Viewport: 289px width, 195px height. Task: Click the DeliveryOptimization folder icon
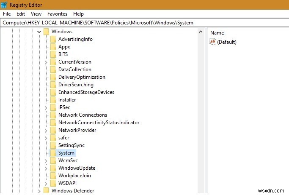[x=53, y=77]
